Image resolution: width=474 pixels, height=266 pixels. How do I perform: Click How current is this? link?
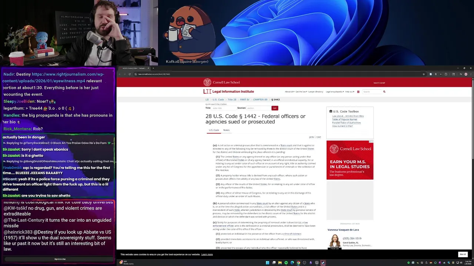click(x=342, y=126)
